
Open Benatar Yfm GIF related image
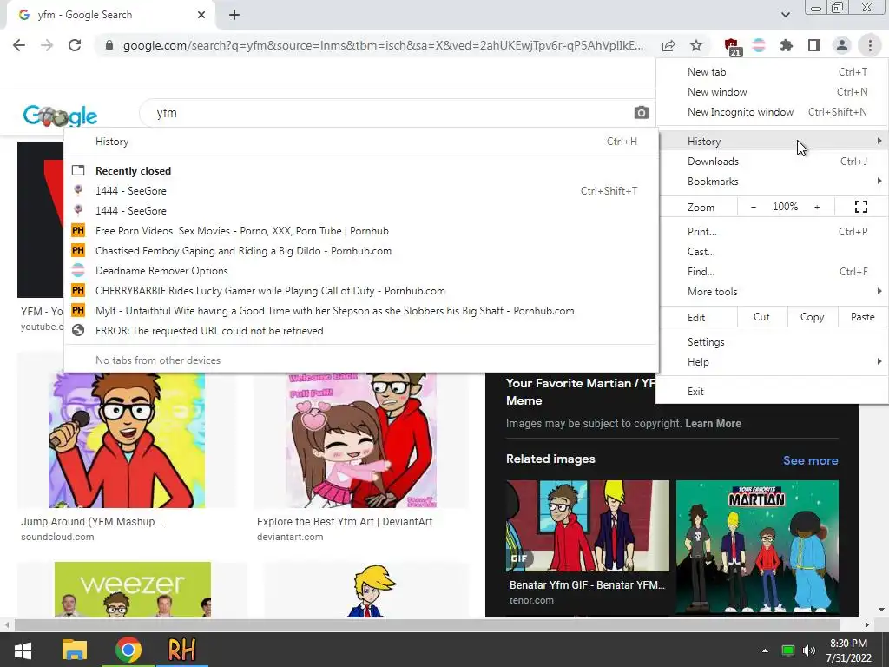[588, 525]
